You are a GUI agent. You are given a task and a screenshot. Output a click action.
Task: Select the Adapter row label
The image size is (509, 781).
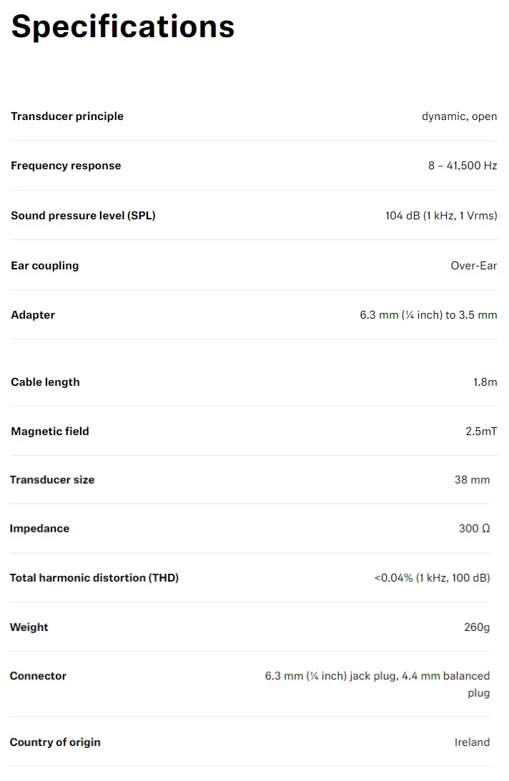pyautogui.click(x=33, y=315)
